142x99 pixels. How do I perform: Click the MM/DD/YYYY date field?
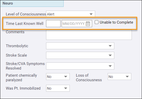[x=77, y=24]
